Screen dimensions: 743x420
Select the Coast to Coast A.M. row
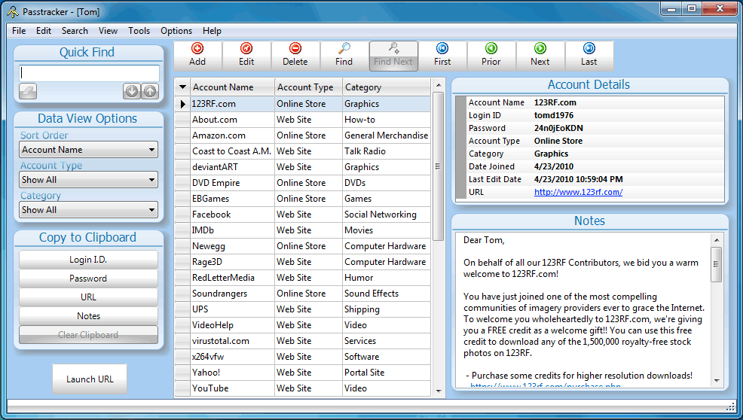tap(303, 151)
